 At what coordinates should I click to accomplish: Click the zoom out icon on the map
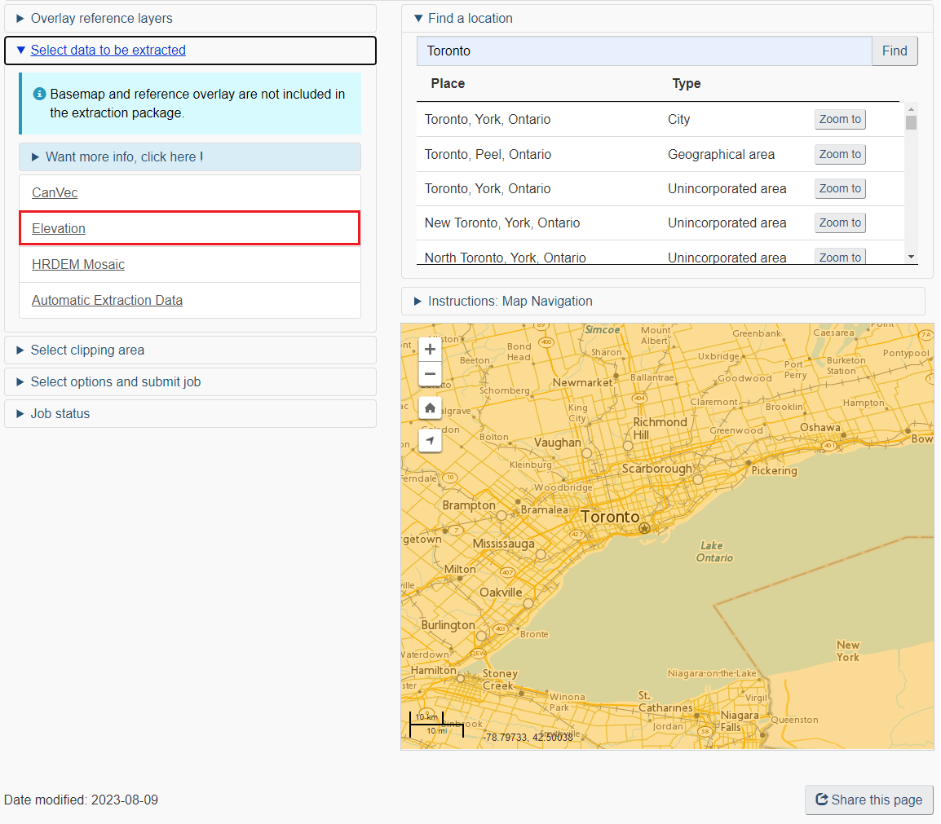(430, 374)
